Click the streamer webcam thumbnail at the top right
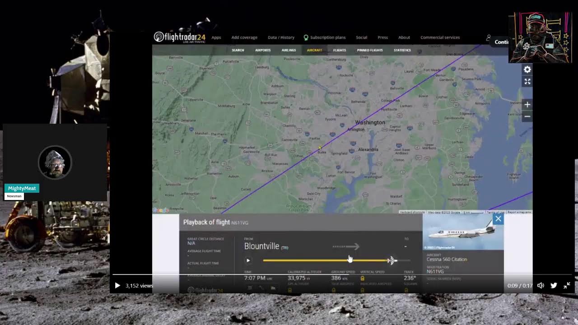This screenshot has width=578, height=325. [540, 37]
